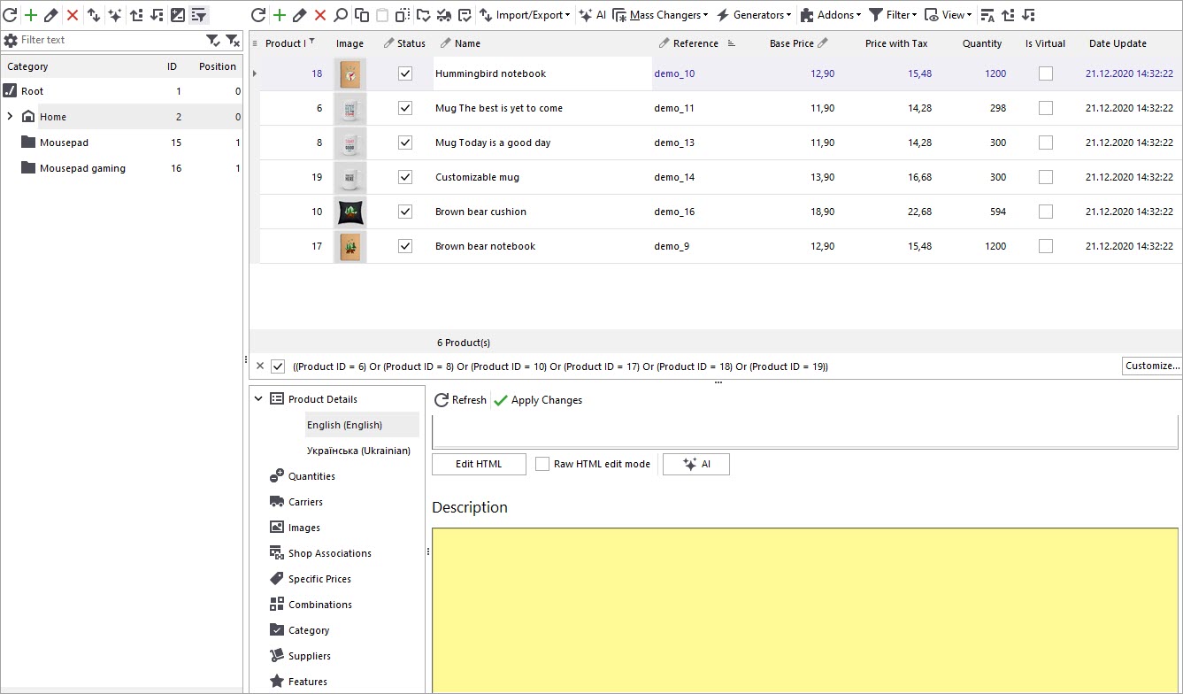Click the product toolbar AI sparkle button
Screen dimensions: 1183x694
592,15
